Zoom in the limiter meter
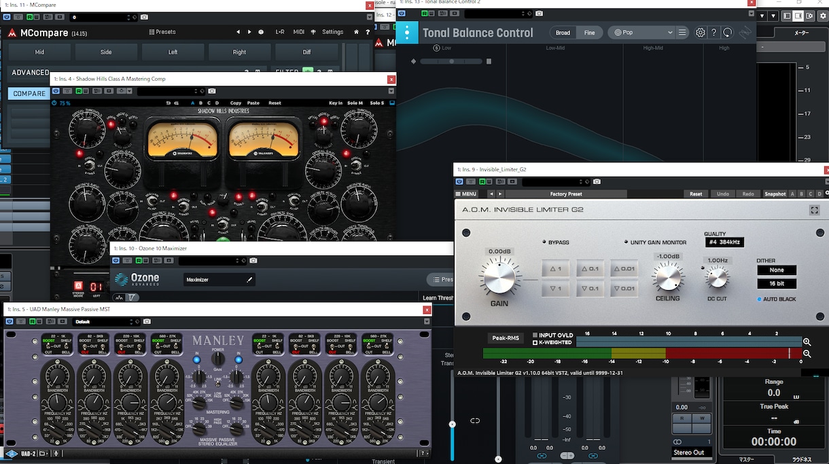This screenshot has height=464, width=829. click(x=807, y=342)
